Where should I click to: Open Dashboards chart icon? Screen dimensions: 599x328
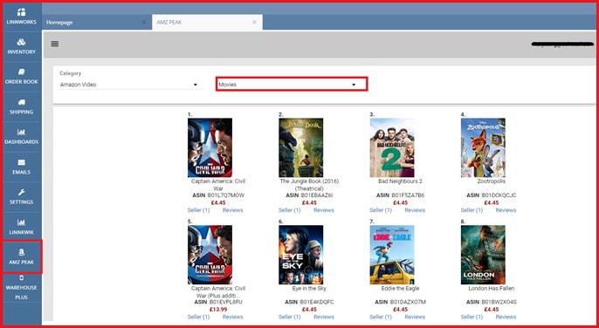tap(21, 132)
